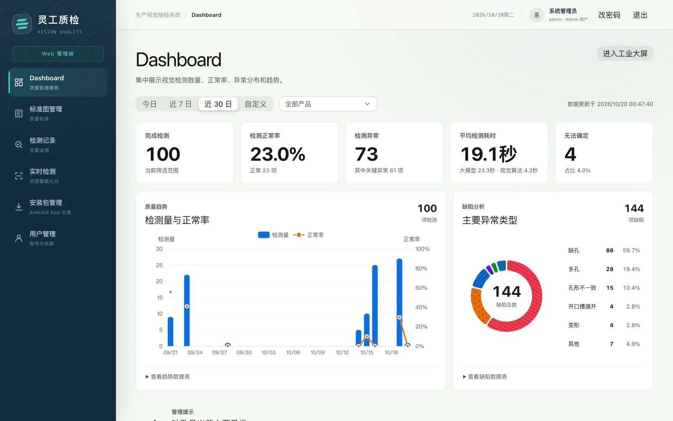Click the 灵工质检 logo icon
This screenshot has width=673, height=421.
coord(22,24)
